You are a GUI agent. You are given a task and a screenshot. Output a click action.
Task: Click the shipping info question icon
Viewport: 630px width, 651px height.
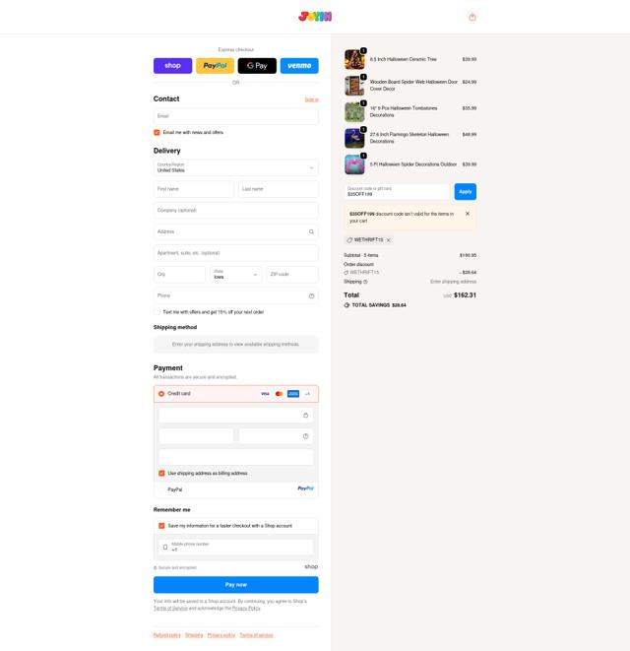pyautogui.click(x=365, y=282)
